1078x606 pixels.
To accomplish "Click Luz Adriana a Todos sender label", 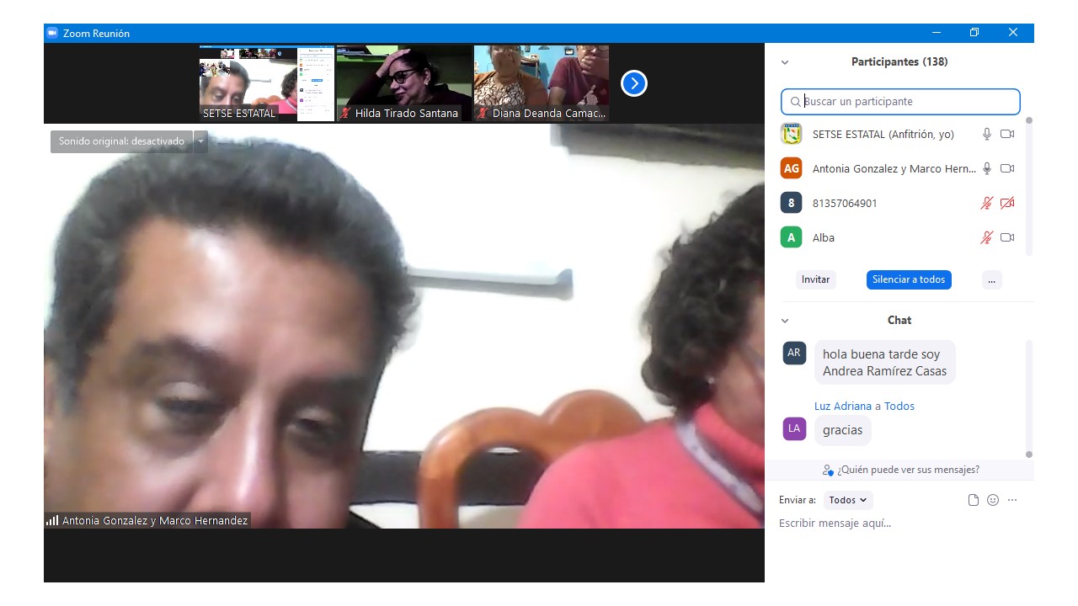I will 864,406.
